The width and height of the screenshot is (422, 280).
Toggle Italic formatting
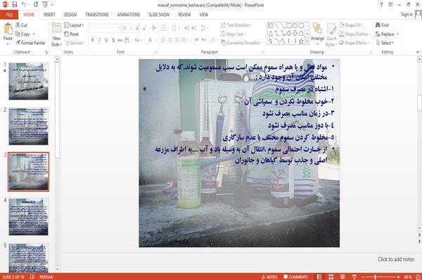[x=100, y=40]
